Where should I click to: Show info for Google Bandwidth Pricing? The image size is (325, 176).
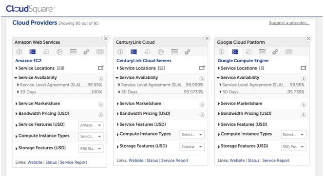(304, 115)
